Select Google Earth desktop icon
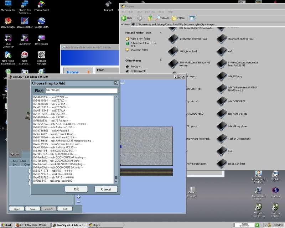This screenshot has height=228, width=285. [x=41, y=23]
